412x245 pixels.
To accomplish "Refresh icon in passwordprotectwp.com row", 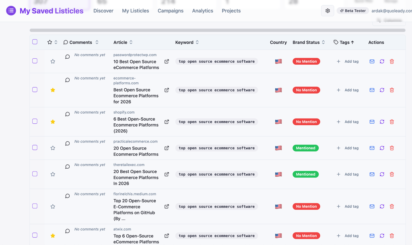I will 382,61.
